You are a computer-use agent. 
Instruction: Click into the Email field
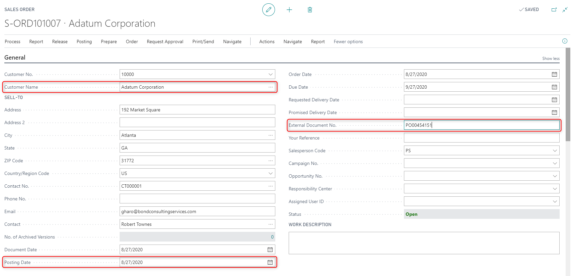tap(197, 211)
